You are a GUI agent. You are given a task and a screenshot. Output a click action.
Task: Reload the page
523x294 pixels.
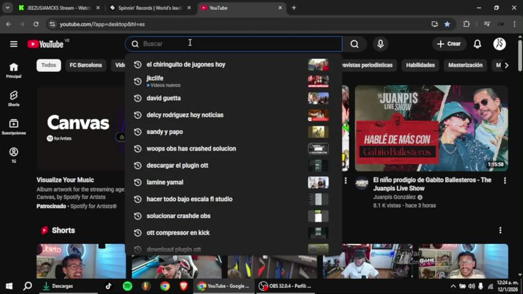tap(36, 24)
